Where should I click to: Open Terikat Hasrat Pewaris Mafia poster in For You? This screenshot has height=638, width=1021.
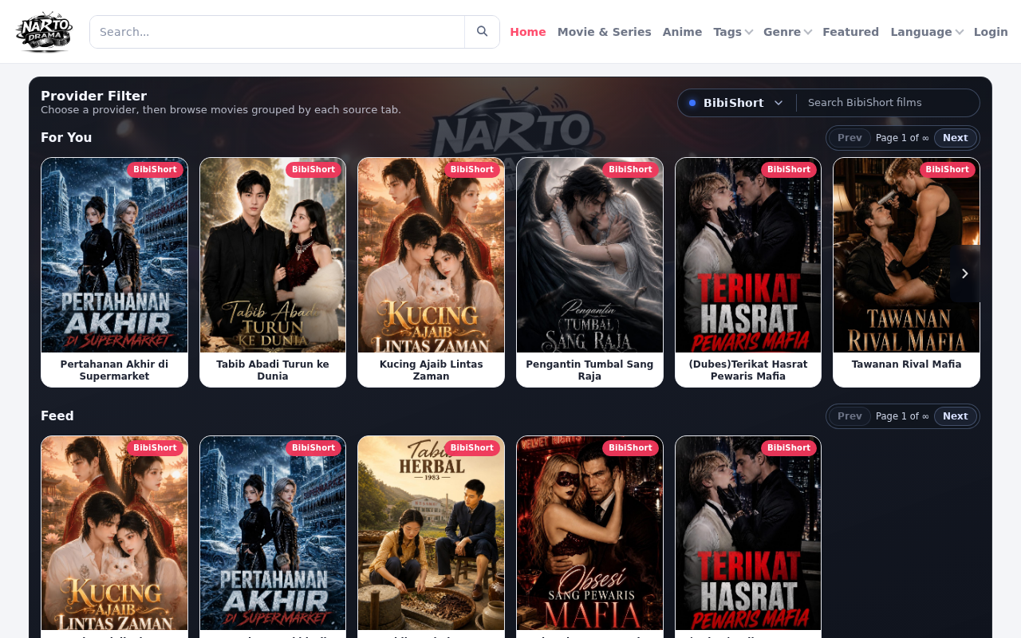click(x=748, y=255)
